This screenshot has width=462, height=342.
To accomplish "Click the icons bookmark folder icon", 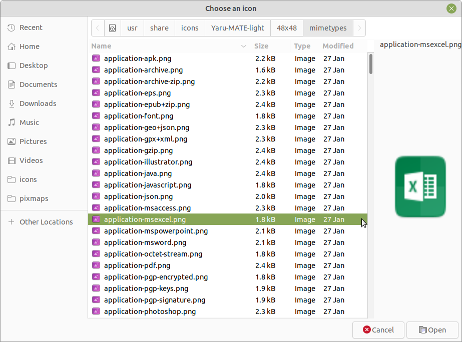I will pos(11,179).
